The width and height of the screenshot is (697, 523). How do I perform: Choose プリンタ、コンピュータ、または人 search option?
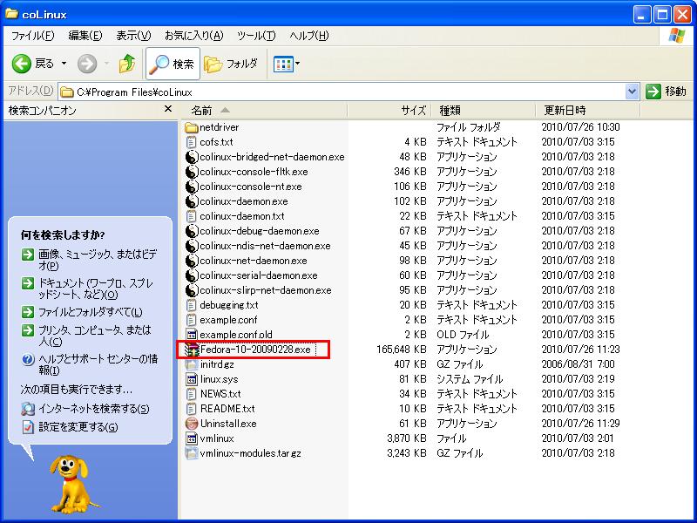pos(95,336)
